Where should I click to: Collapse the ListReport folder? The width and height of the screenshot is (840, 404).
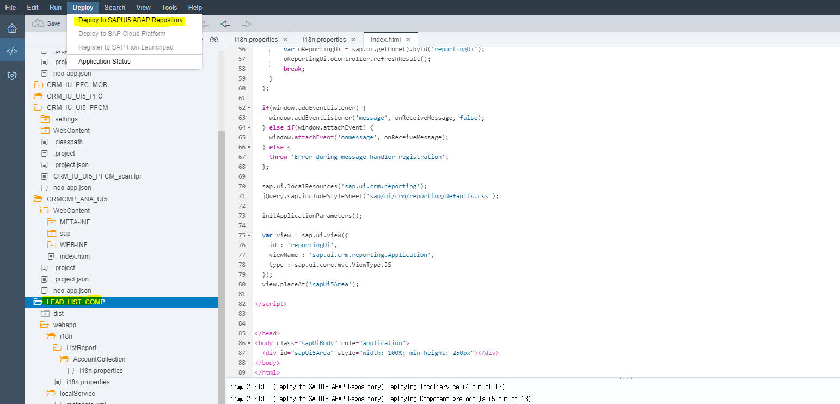pos(58,348)
